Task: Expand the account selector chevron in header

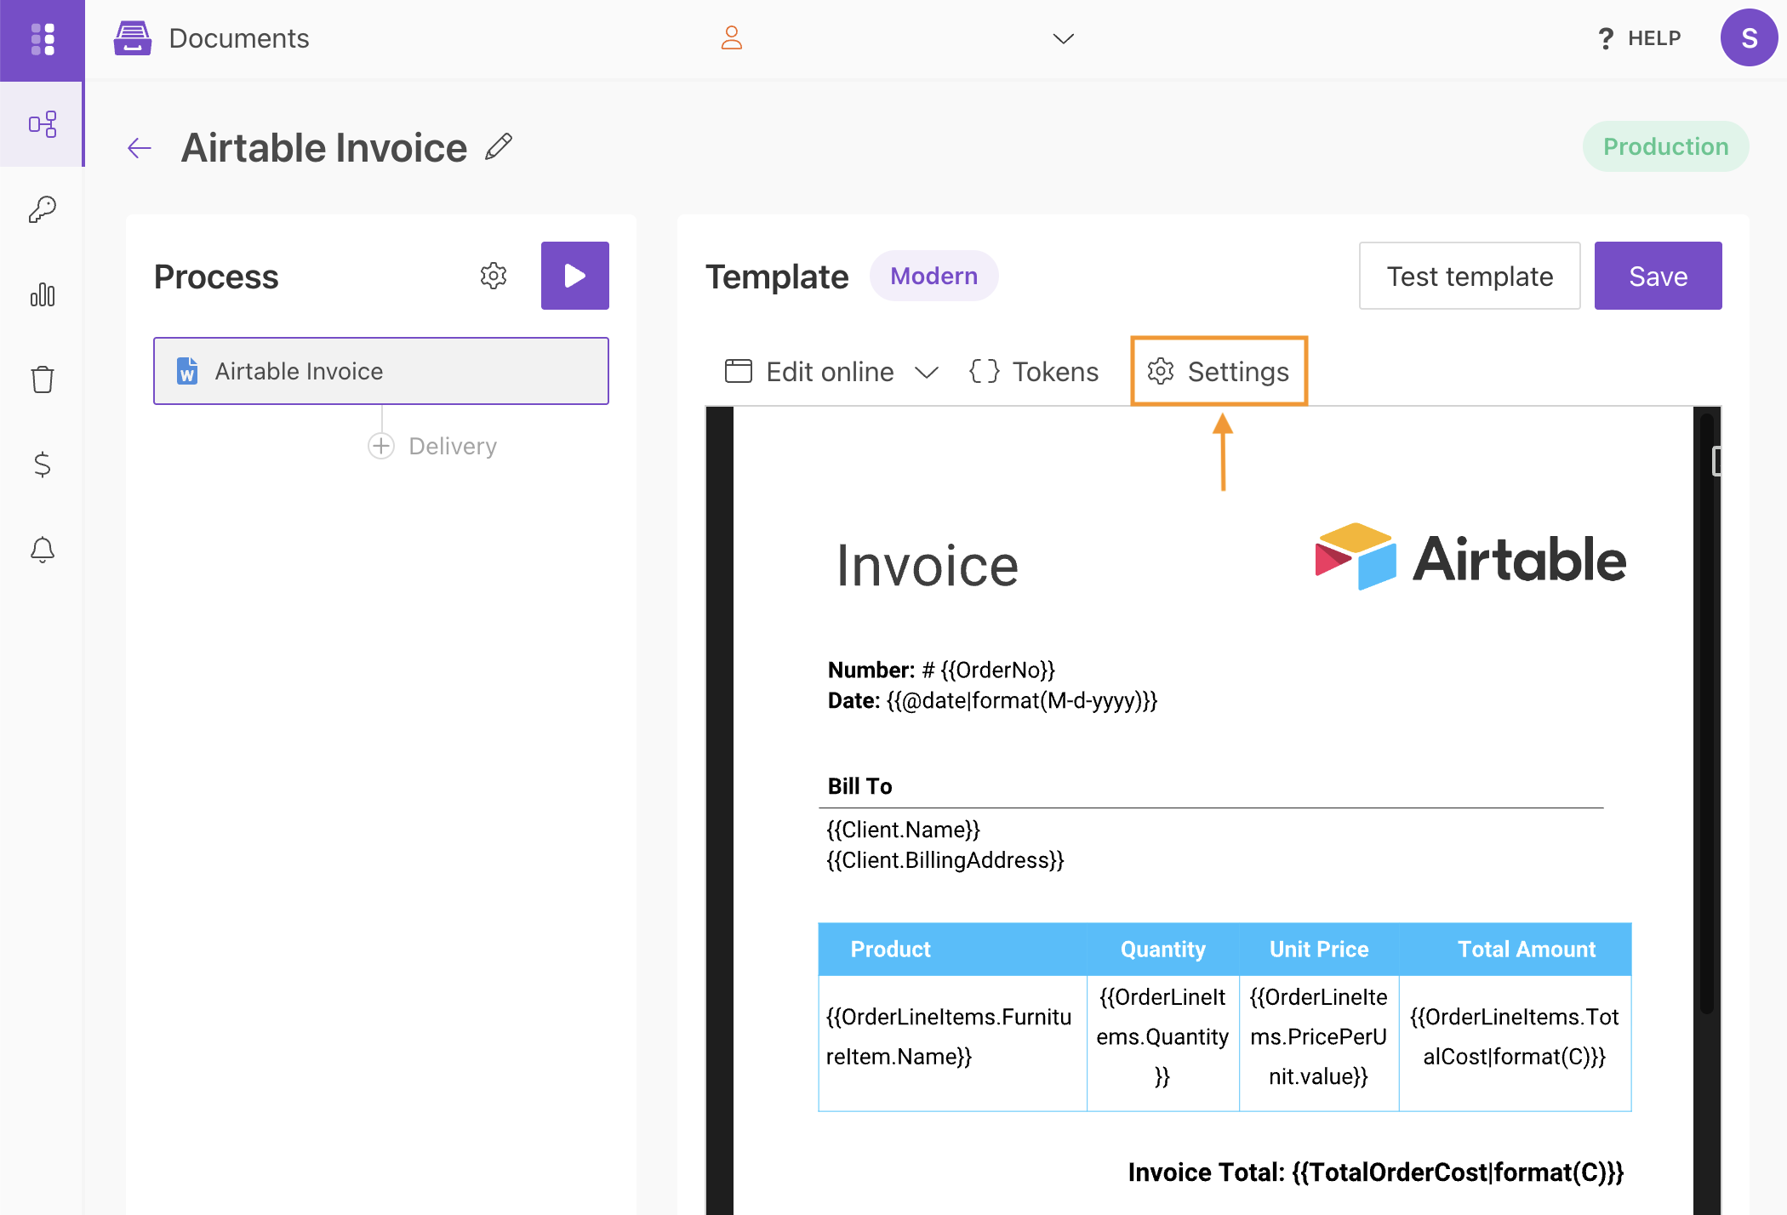Action: (x=1063, y=38)
